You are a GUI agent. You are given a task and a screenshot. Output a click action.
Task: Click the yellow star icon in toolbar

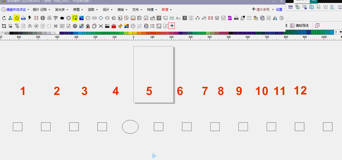pyautogui.click(x=17, y=18)
